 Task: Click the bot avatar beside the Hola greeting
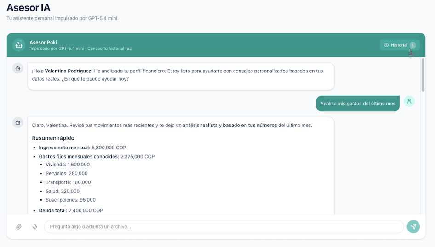pos(18,68)
